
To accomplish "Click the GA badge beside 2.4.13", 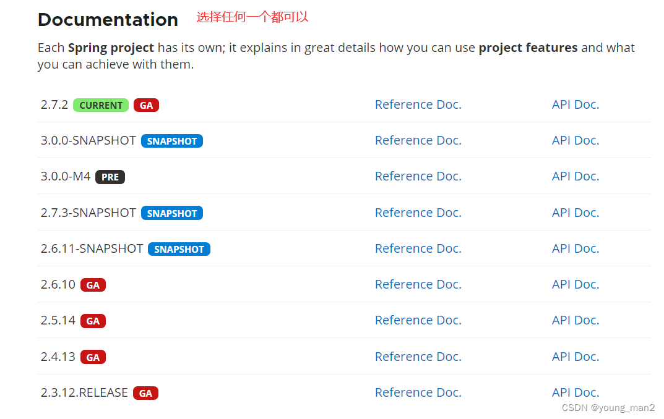I will 93,358.
